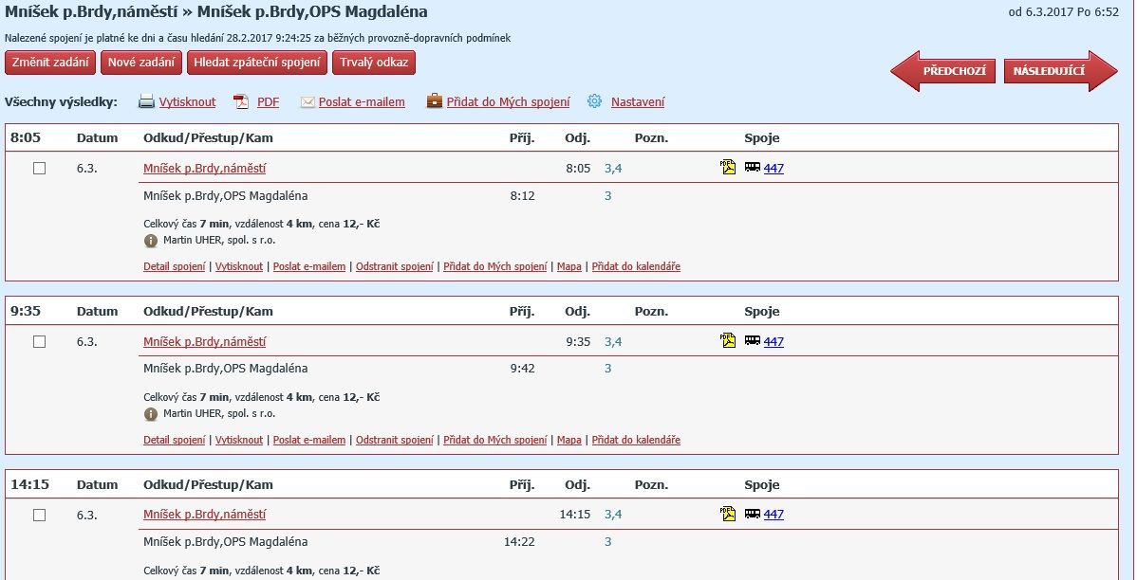This screenshot has height=580, width=1137.
Task: Open Mníšek p.Brdy,náměstí stop in 8:05 connection
Action: tap(204, 168)
